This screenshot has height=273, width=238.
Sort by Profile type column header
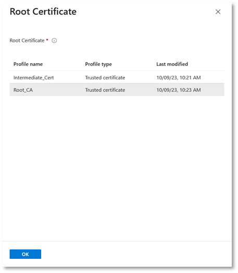click(x=98, y=64)
